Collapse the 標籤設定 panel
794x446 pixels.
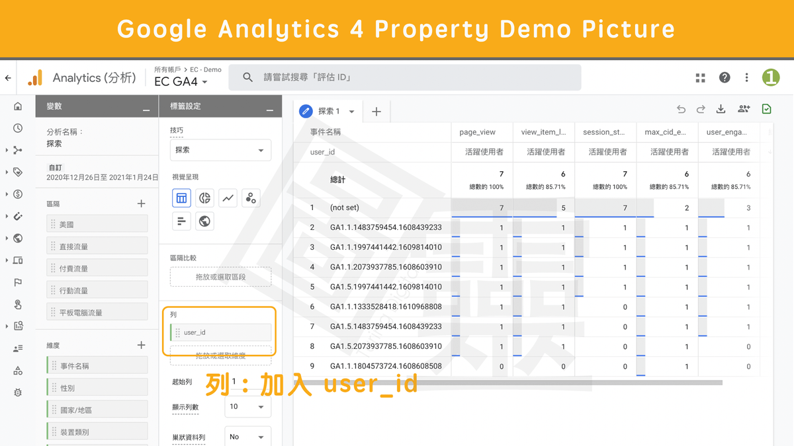pyautogui.click(x=269, y=108)
